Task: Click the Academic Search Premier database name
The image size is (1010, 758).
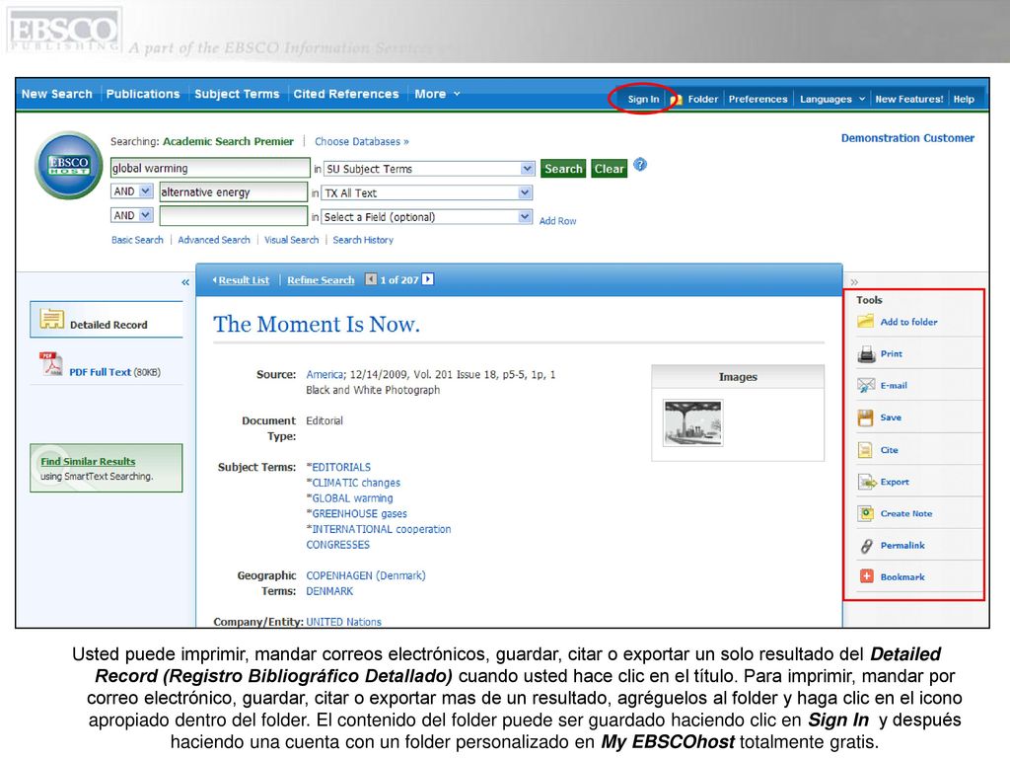Action: tap(228, 141)
